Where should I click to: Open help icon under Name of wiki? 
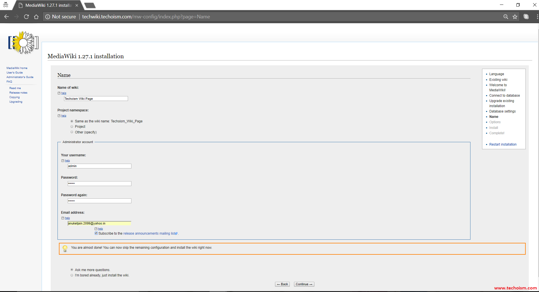pos(59,93)
